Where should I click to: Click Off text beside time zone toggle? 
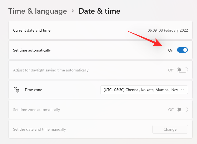click(171, 110)
